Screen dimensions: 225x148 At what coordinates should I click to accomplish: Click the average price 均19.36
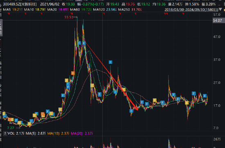tap(159, 4)
